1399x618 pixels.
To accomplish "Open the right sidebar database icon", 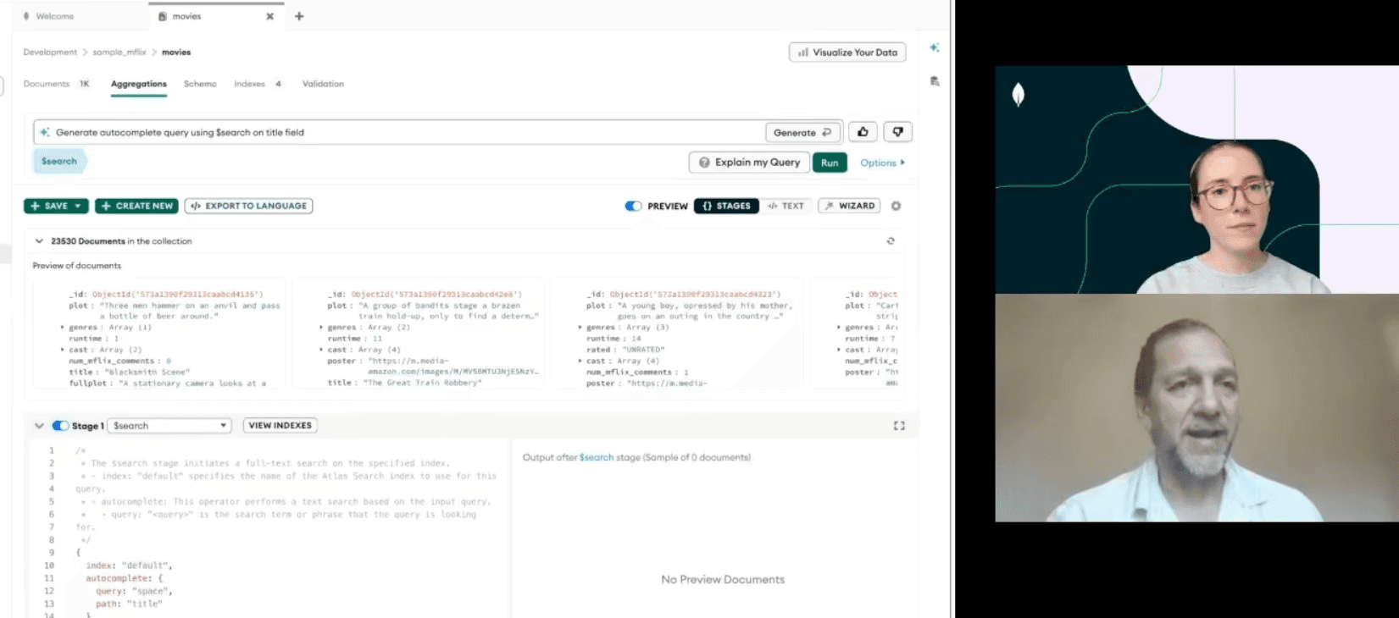I will [935, 81].
